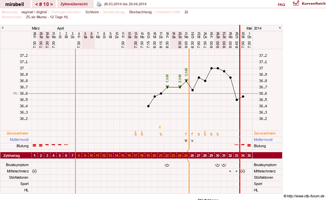The width and height of the screenshot is (326, 200).
Task: Click the bleeding dash on cycle day 5
Action: [x=60, y=145]
